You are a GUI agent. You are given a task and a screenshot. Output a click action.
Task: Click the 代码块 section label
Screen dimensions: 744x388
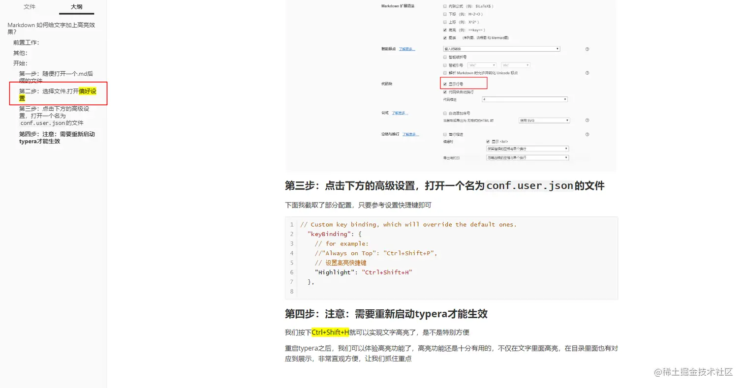click(387, 84)
